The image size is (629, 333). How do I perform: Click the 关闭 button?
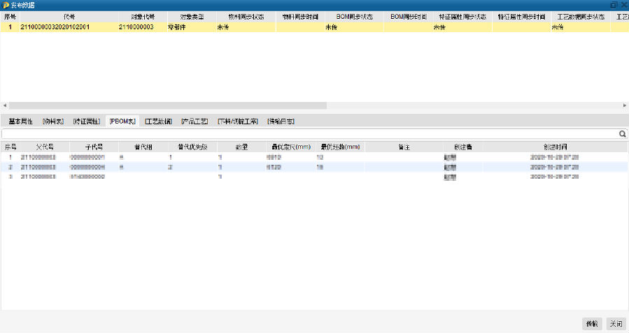click(615, 324)
